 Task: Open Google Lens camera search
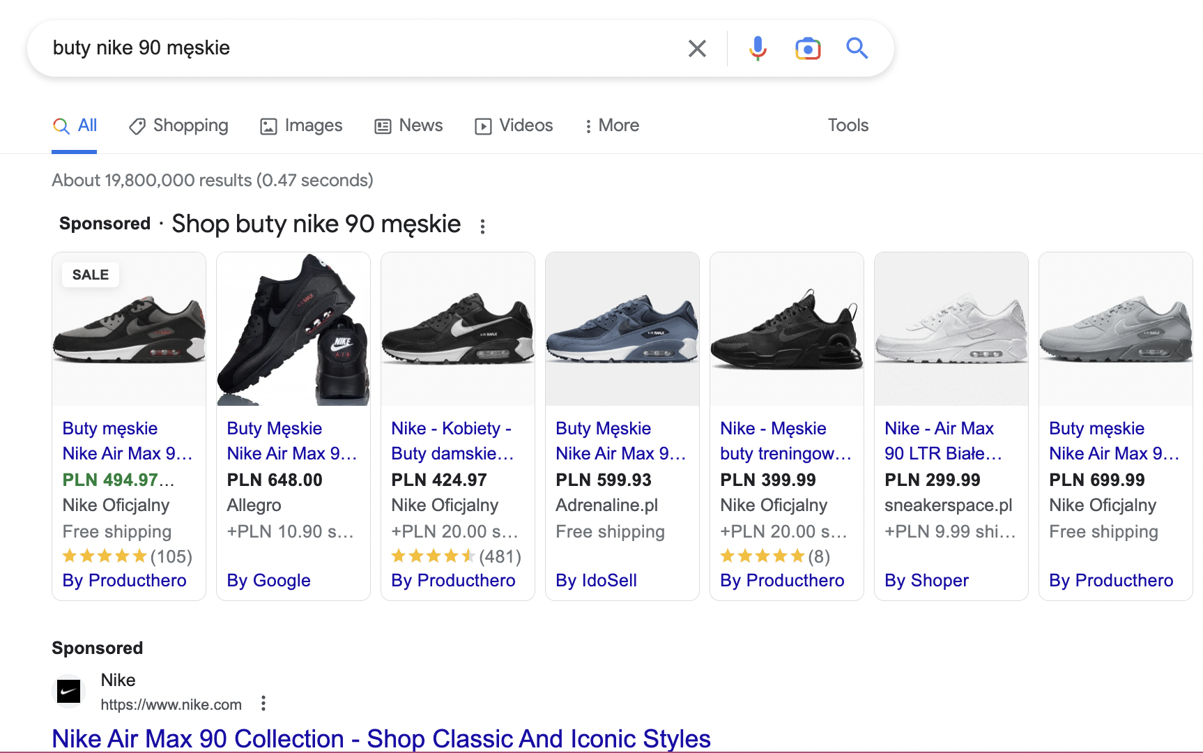[808, 48]
